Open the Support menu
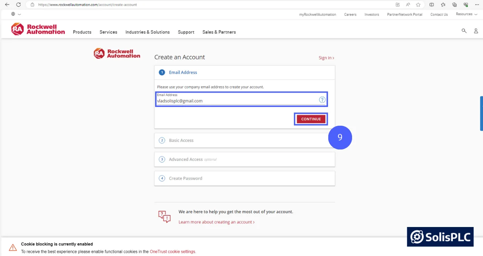The image size is (483, 256). (186, 32)
